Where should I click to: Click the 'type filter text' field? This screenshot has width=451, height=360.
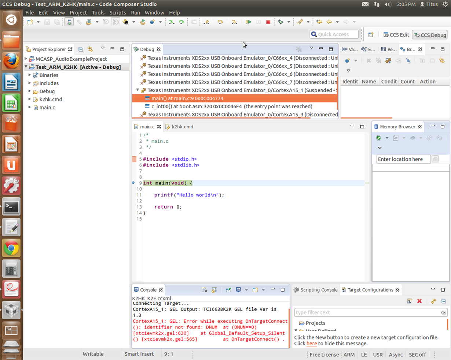[x=371, y=312]
